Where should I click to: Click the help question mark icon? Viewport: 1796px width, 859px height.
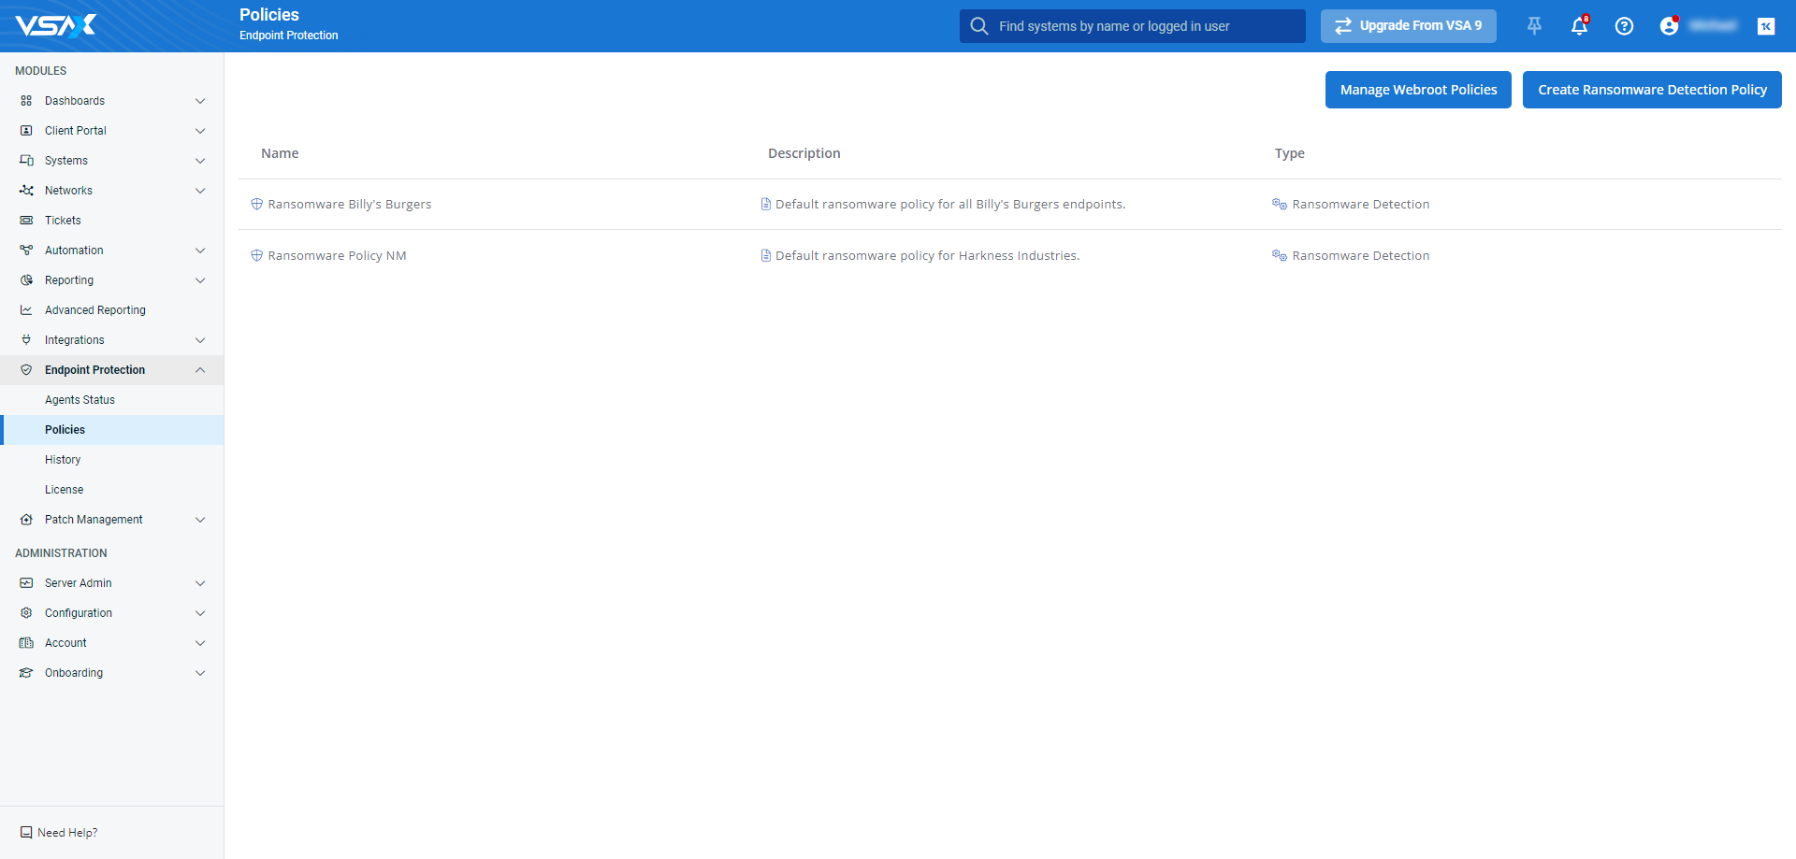(x=1624, y=26)
